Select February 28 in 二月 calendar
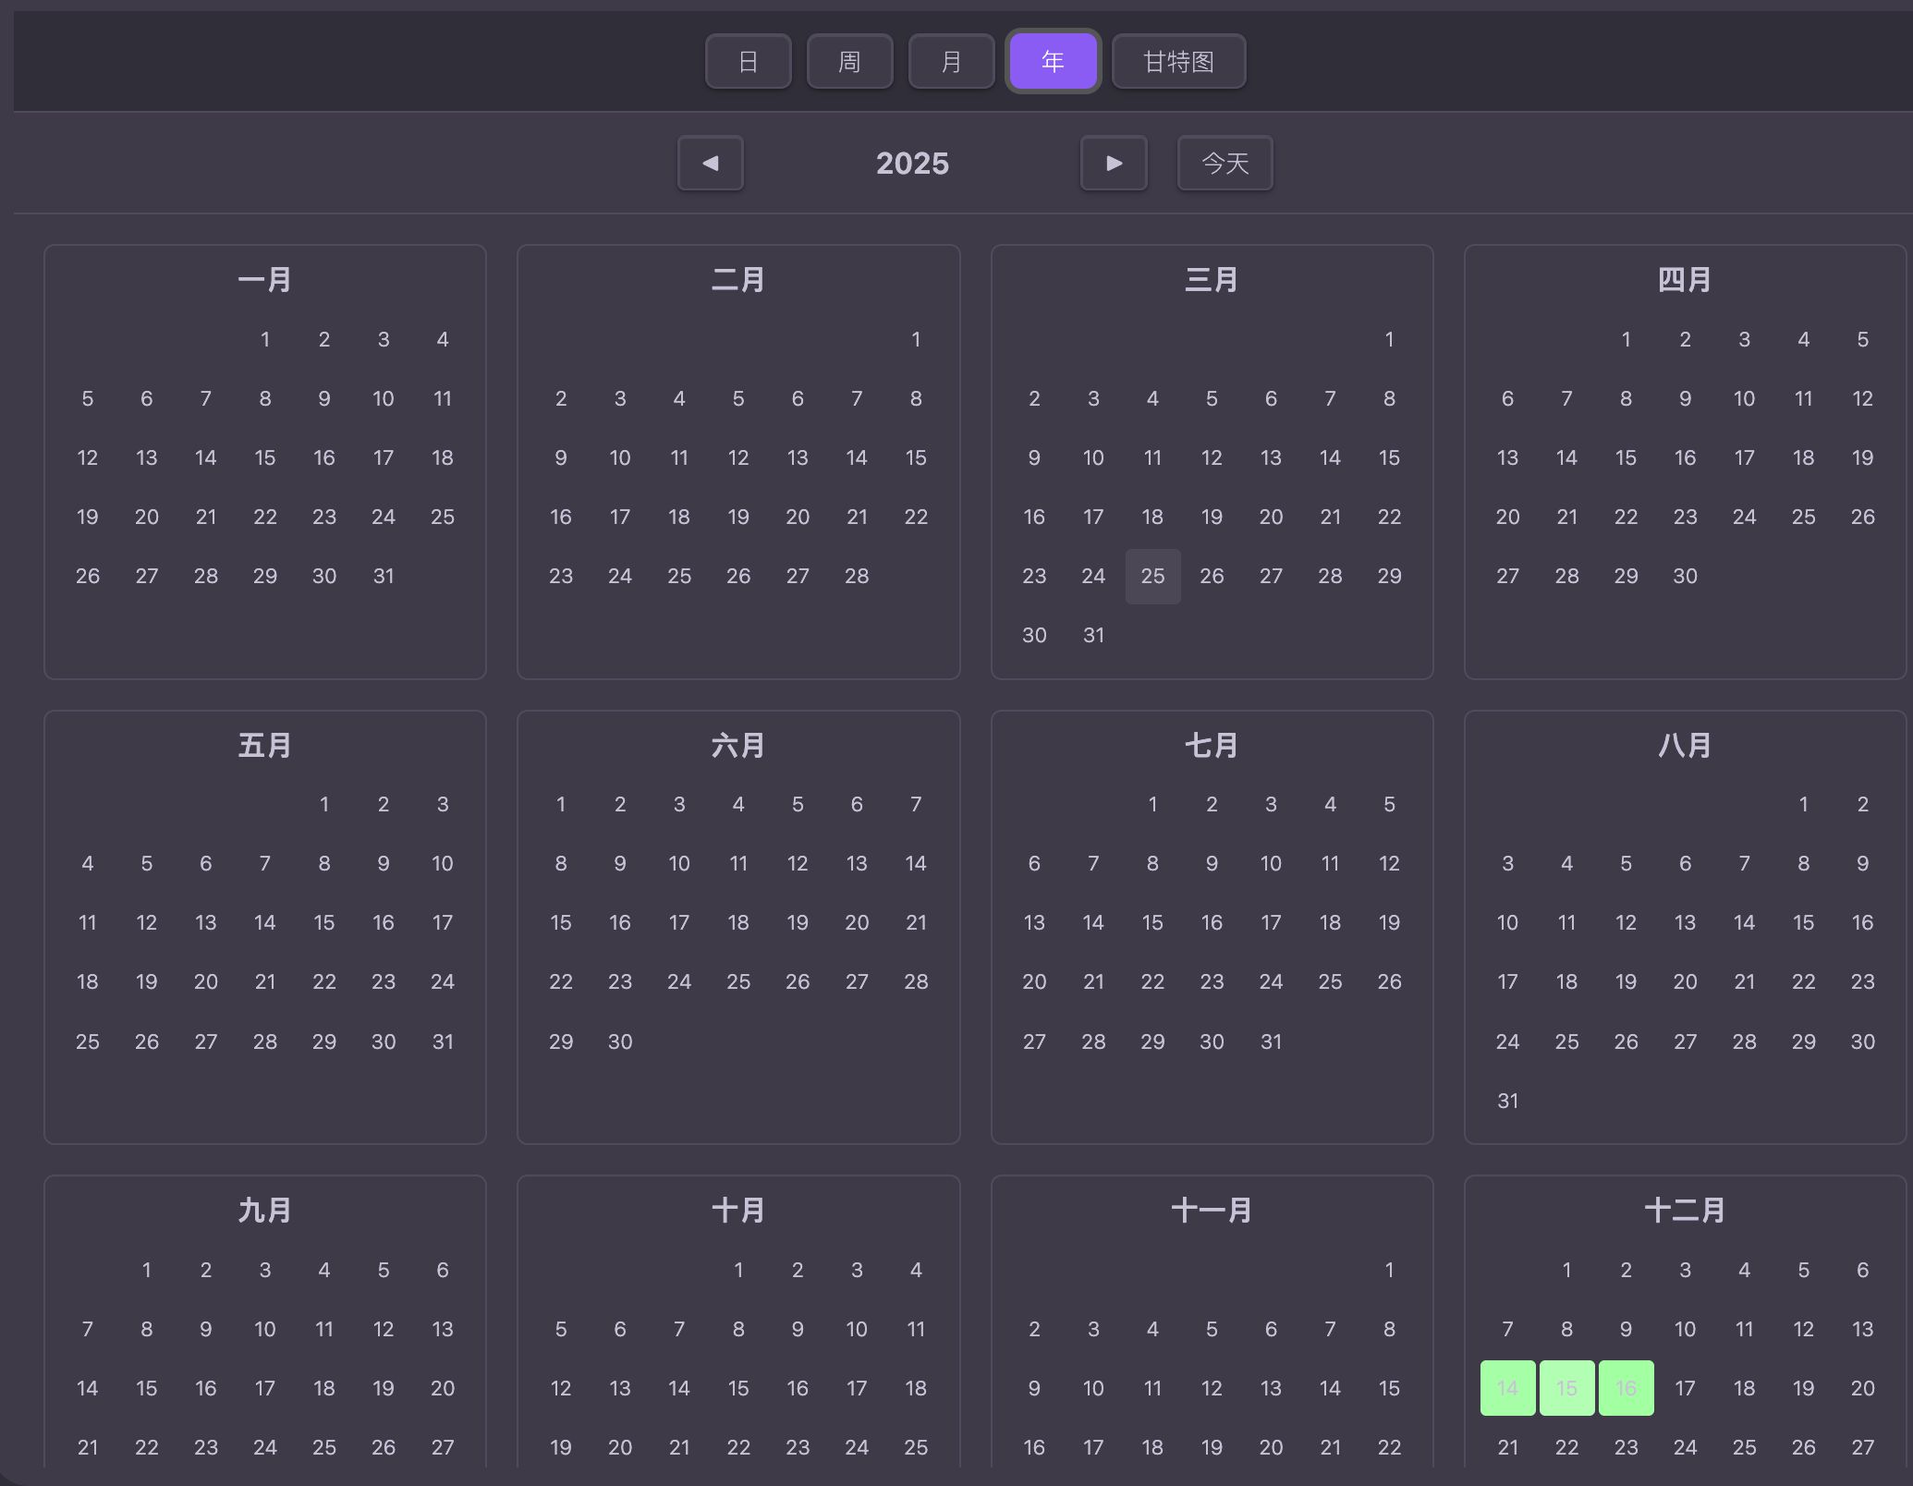The width and height of the screenshot is (1913, 1486). (857, 577)
